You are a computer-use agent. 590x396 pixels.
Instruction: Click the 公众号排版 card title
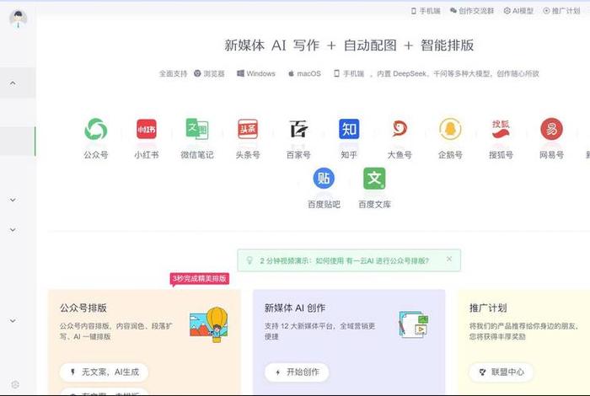tap(83, 308)
